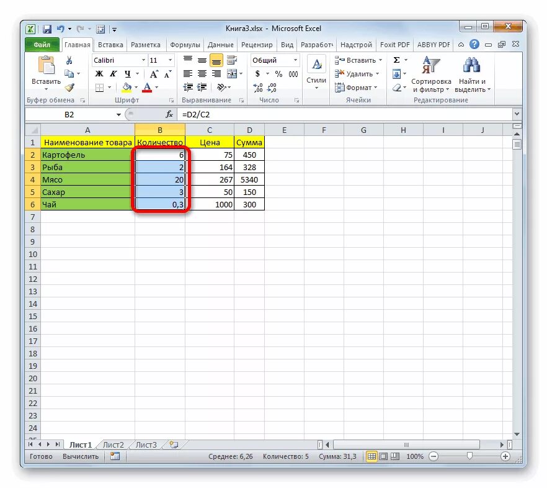Click the large Paste clipboard icon
Image resolution: width=547 pixels, height=488 pixels.
coord(46,66)
